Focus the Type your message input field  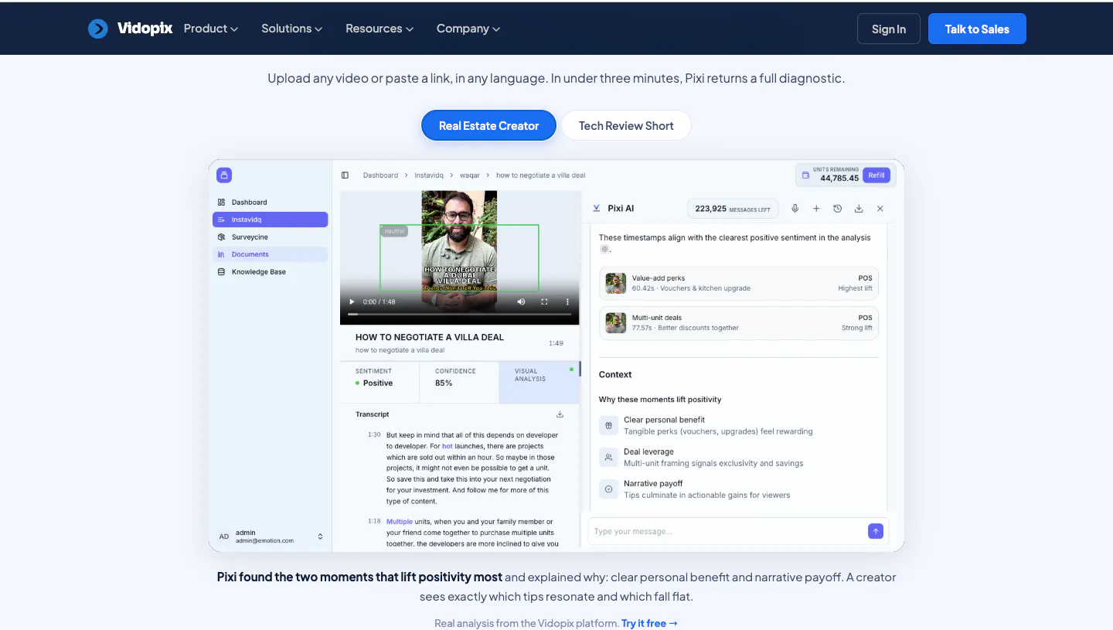(728, 531)
